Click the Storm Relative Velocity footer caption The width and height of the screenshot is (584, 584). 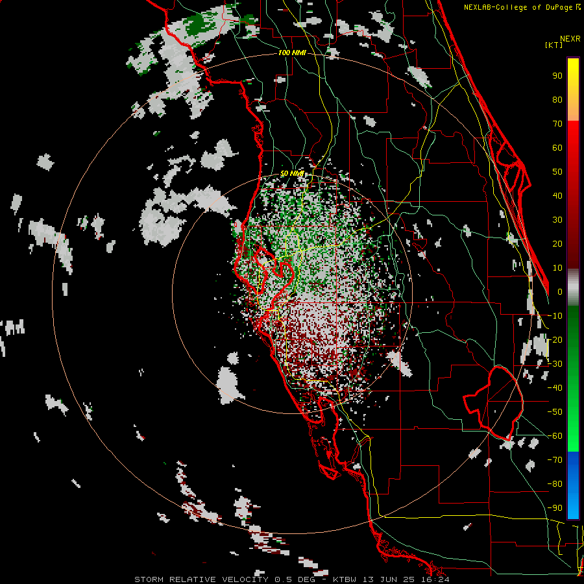[x=292, y=579]
